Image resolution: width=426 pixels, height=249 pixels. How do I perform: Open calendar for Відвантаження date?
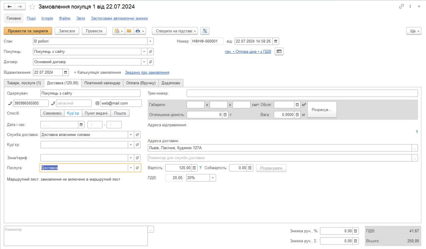[66, 72]
